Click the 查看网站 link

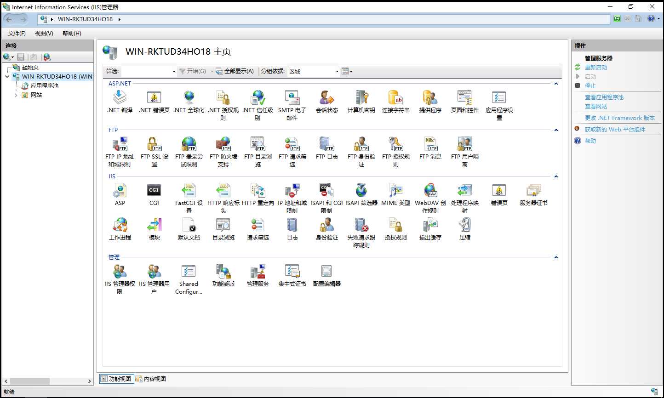(x=596, y=107)
